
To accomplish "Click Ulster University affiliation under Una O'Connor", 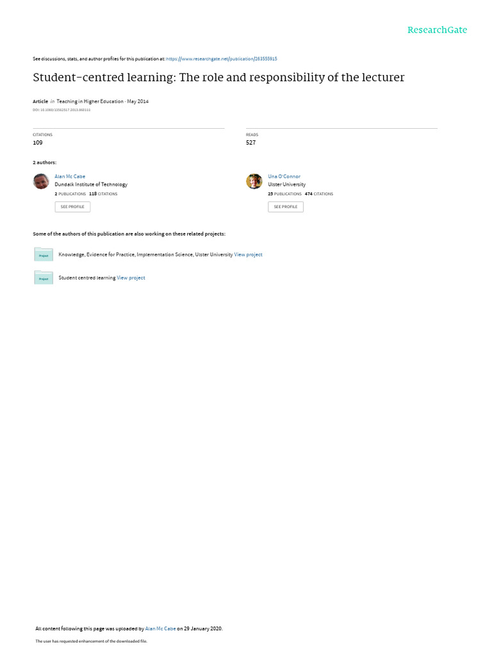I will pos(286,184).
